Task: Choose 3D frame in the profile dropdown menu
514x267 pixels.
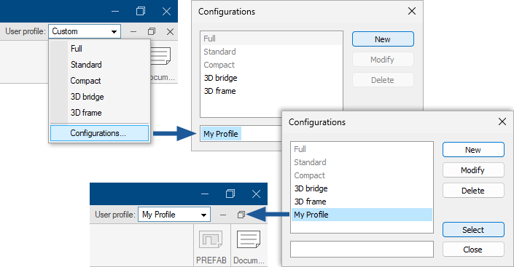Action: [x=100, y=113]
